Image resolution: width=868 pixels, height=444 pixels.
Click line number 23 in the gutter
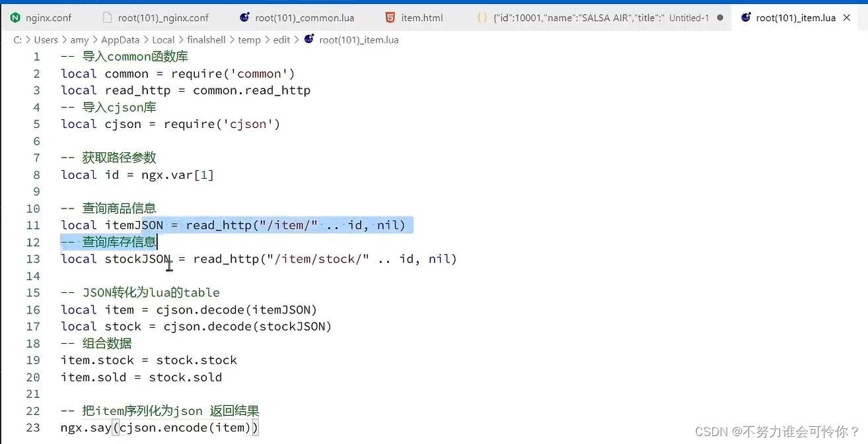(33, 428)
